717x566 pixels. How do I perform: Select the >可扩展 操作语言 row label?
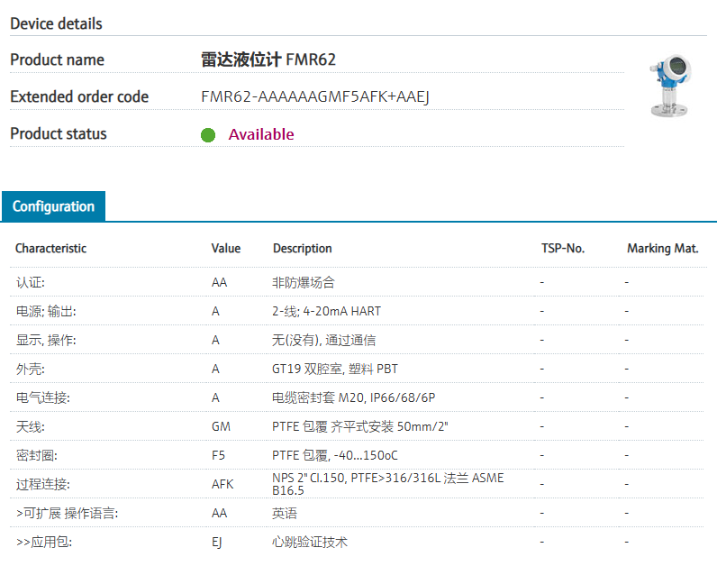pos(67,513)
